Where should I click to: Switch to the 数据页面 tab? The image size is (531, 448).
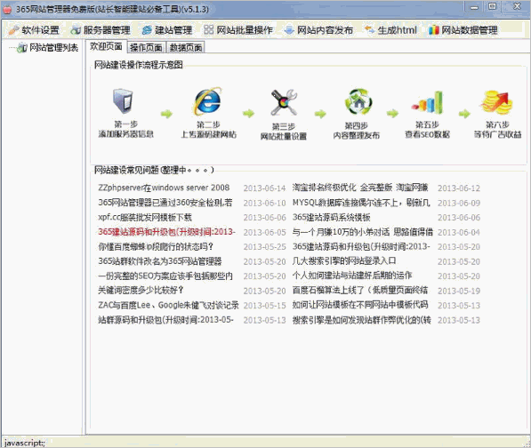(x=186, y=48)
